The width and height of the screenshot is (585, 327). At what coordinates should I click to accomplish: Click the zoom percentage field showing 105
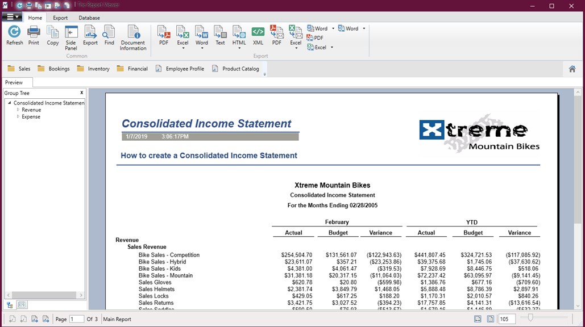507,319
